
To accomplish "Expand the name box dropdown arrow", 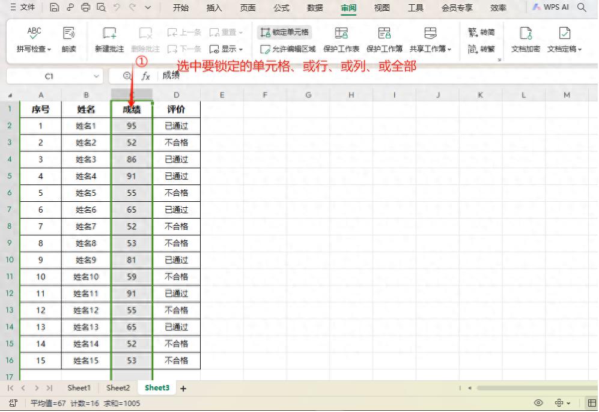I will (x=96, y=76).
